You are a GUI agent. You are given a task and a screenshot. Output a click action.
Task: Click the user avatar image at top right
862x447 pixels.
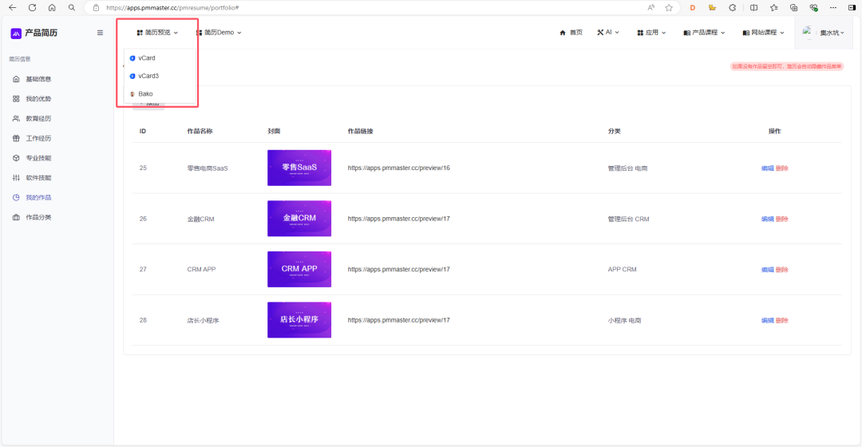point(807,31)
